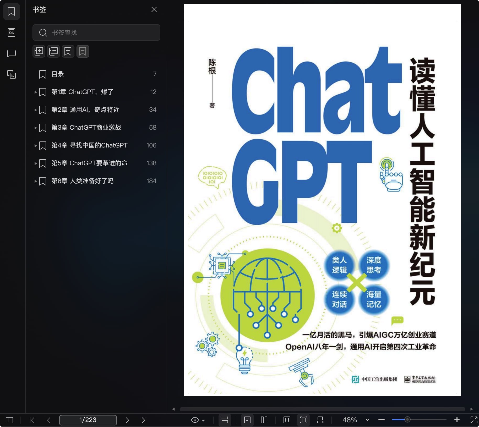
Task: Focus the 书签查找 search field
Action: pyautogui.click(x=96, y=32)
